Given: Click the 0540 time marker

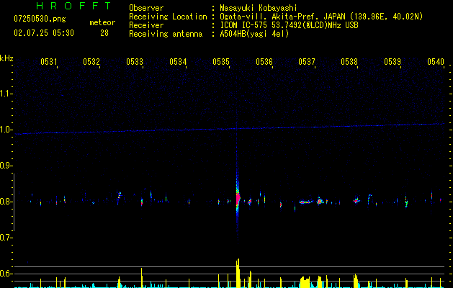Looking at the screenshot, I should (x=436, y=61).
